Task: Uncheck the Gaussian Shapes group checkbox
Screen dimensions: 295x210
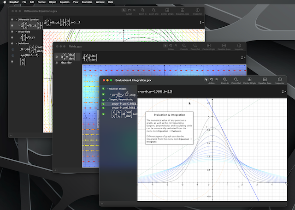Action: 103,89
